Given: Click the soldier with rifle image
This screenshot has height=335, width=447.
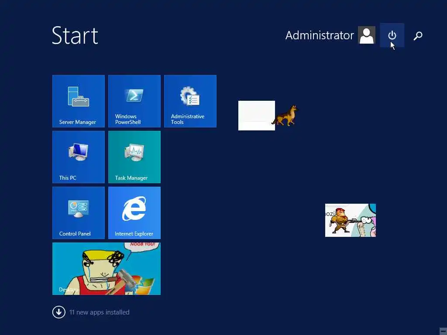Looking at the screenshot, I should point(342,220).
